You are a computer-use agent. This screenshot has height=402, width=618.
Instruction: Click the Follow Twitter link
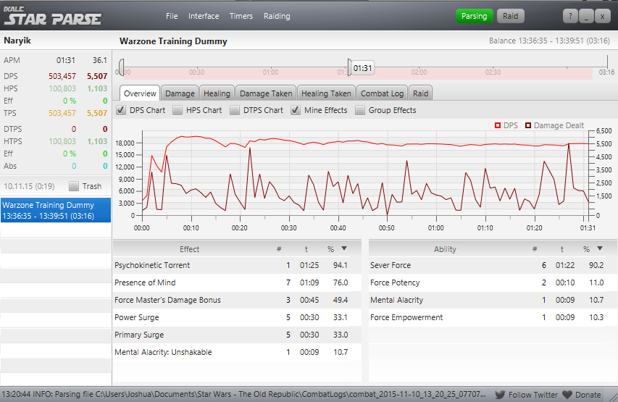(x=533, y=395)
